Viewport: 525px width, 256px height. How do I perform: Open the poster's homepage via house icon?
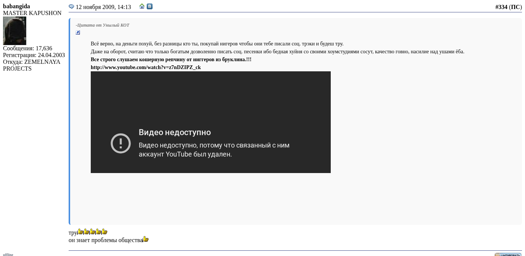coord(142,6)
